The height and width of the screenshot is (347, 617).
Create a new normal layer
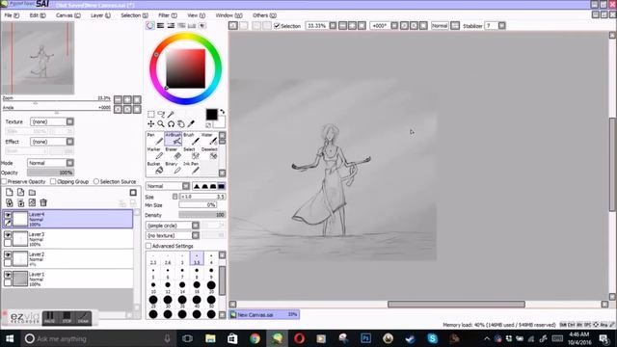coord(9,192)
